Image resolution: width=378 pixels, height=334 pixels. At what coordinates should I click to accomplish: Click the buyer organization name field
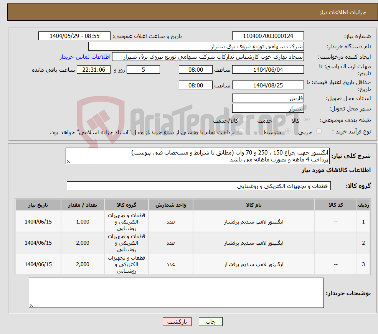click(x=196, y=46)
